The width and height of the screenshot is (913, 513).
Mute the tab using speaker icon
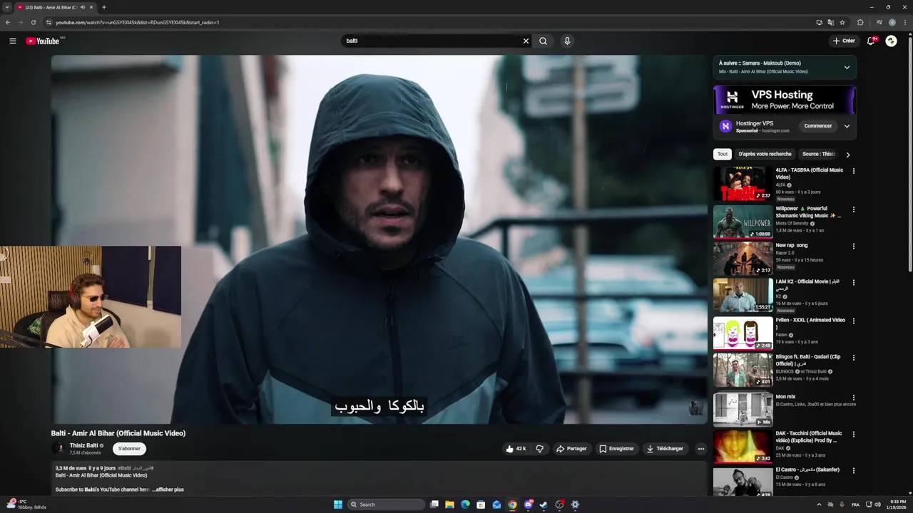83,7
